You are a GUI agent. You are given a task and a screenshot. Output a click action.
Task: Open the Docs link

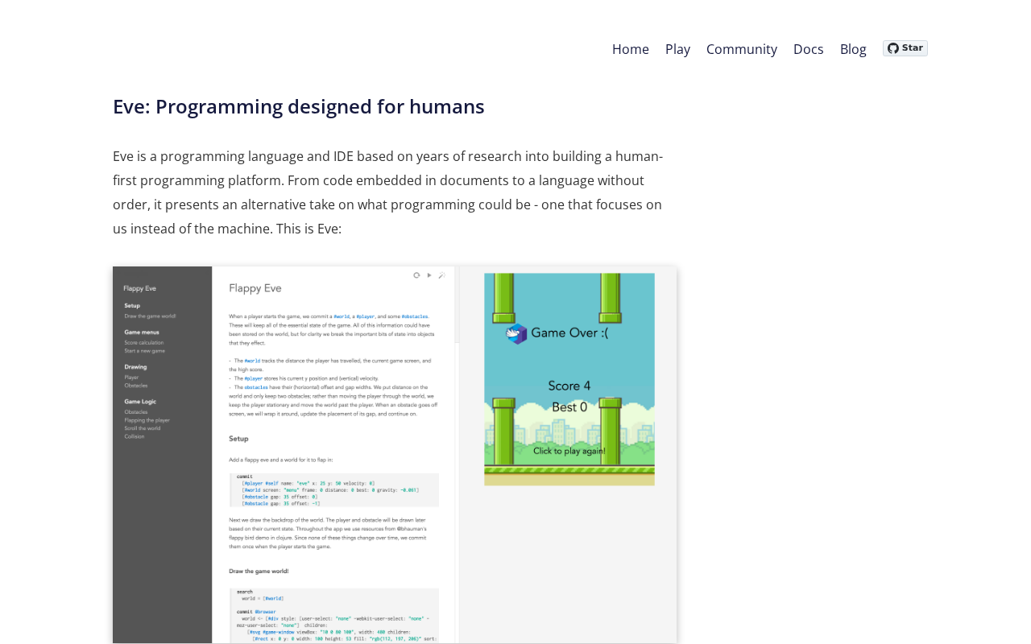coord(809,49)
